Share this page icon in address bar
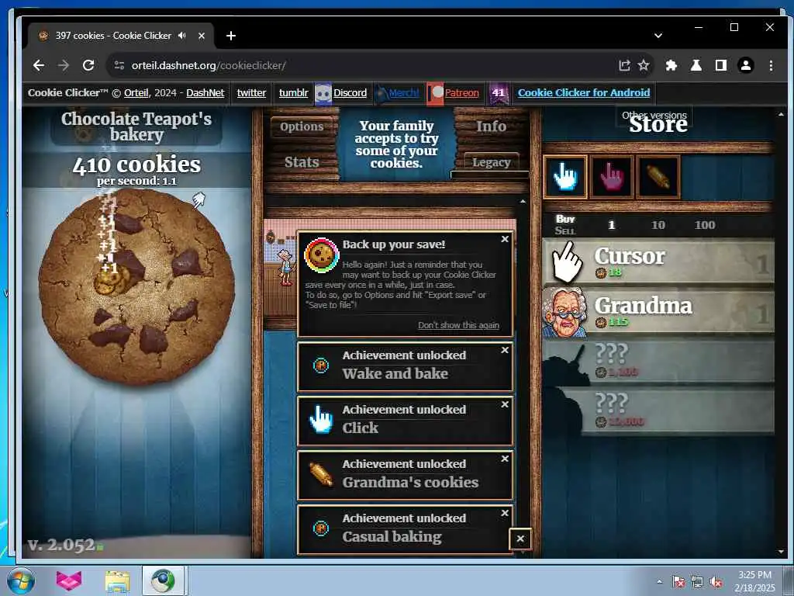Image resolution: width=794 pixels, height=596 pixels. coord(624,65)
